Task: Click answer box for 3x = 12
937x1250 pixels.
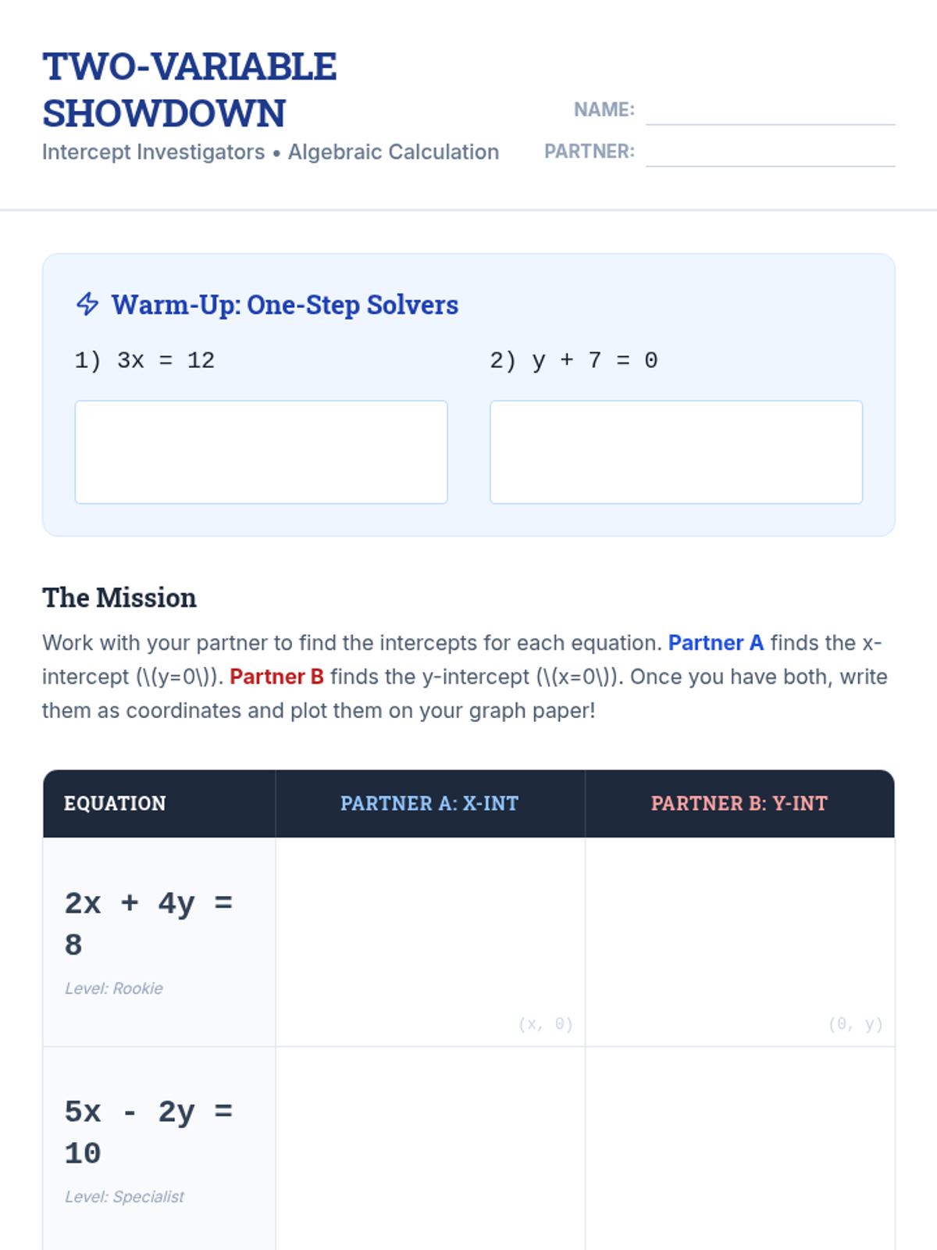Action: coord(261,452)
